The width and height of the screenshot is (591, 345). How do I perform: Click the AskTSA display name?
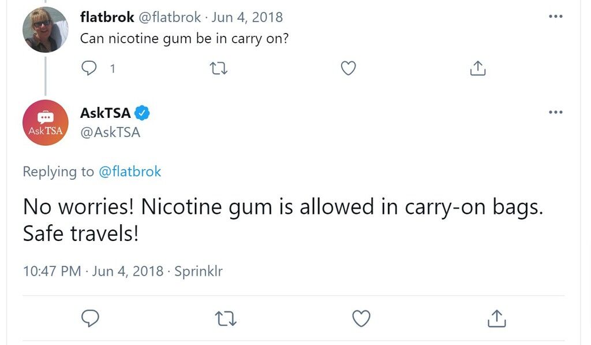(106, 113)
